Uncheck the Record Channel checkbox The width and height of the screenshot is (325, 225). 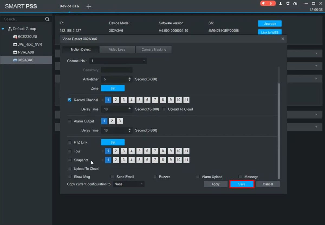[70, 100]
